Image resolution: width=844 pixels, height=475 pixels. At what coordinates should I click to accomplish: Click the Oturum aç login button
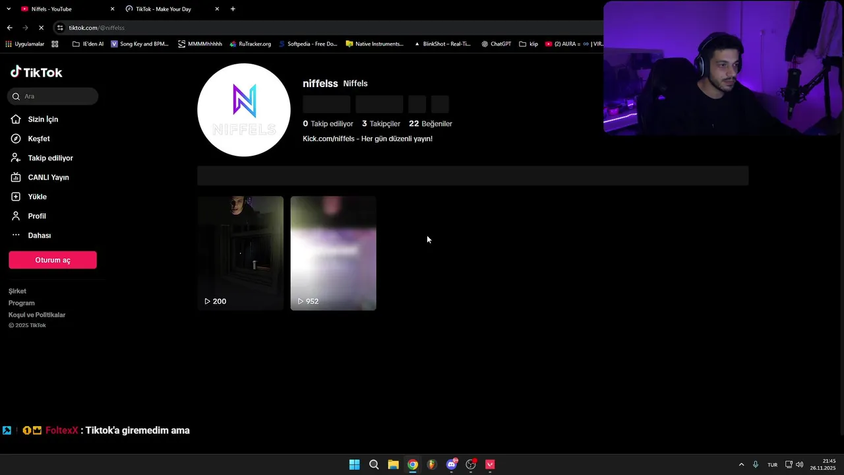tap(53, 260)
